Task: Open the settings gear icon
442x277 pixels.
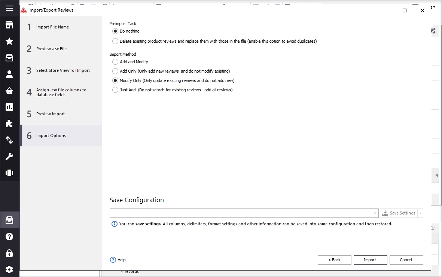Action: coord(9,270)
